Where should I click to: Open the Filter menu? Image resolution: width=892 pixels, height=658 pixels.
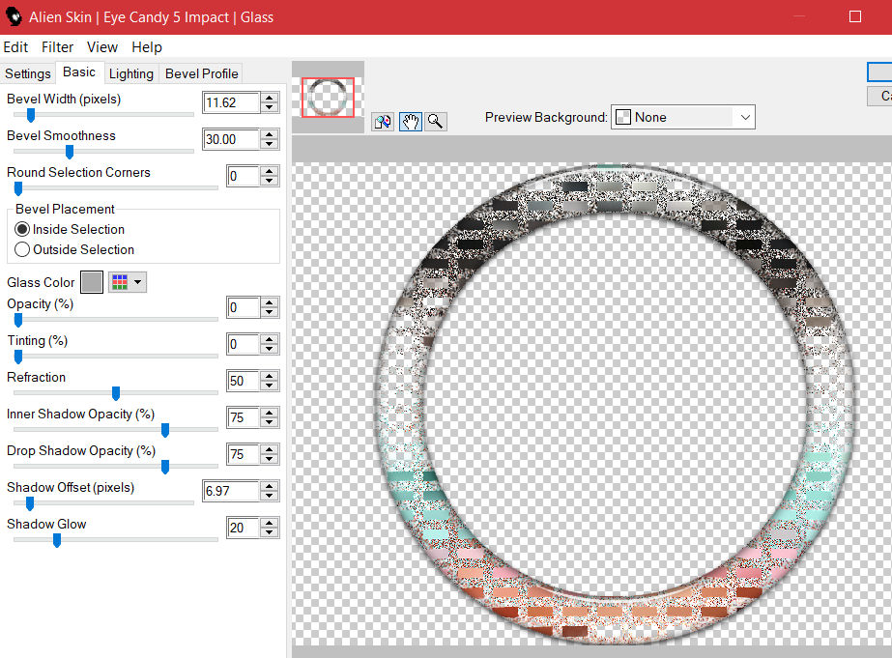[x=57, y=47]
